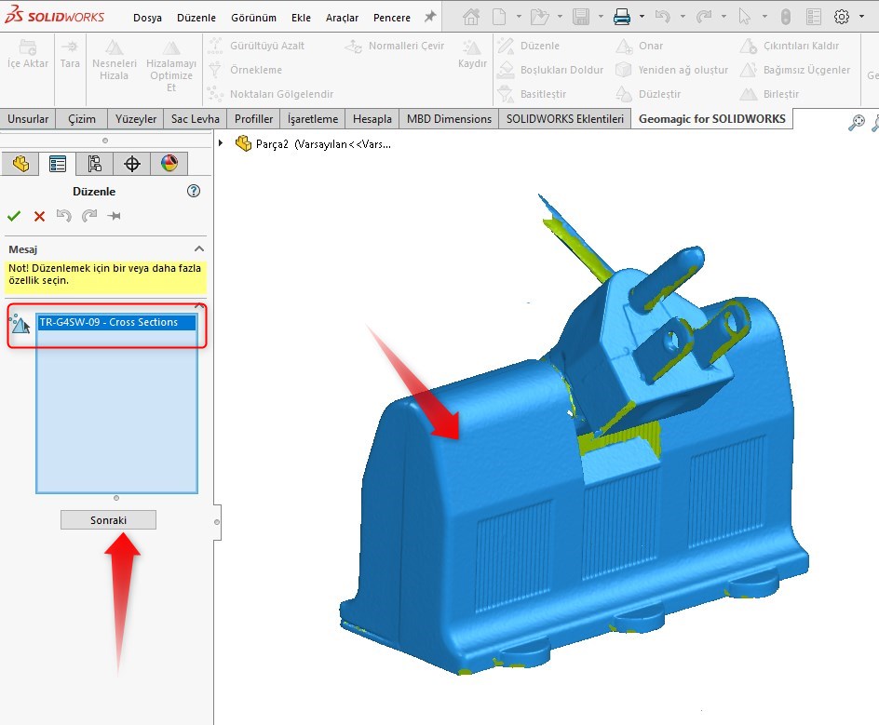Click the undo arrow in Düzenle panel
The image size is (879, 725).
(x=64, y=216)
